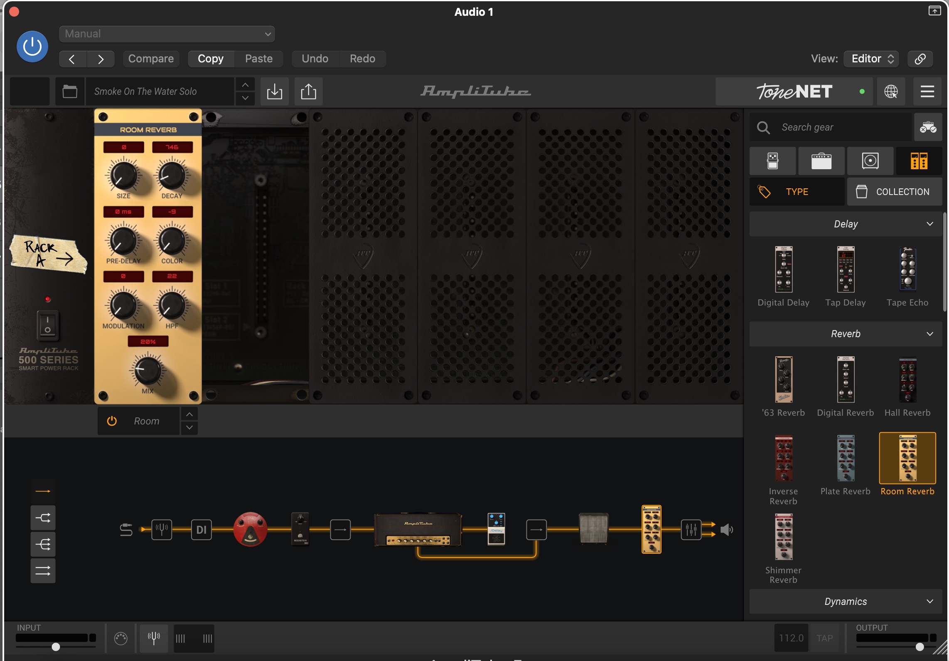Open the hamburger main menu

tap(927, 91)
